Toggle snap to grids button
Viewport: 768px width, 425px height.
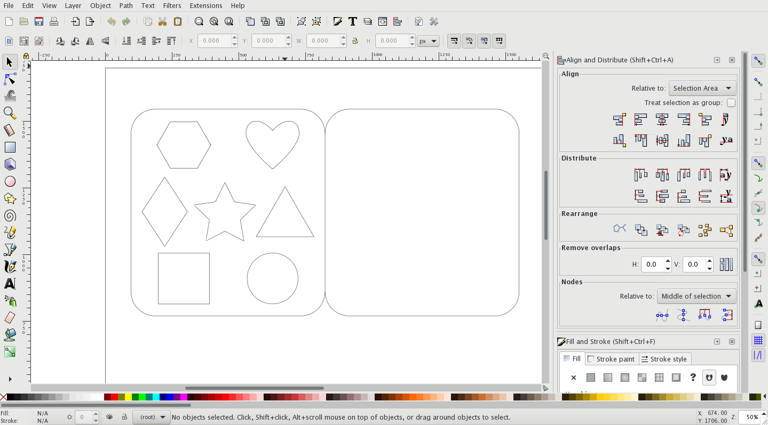(758, 340)
